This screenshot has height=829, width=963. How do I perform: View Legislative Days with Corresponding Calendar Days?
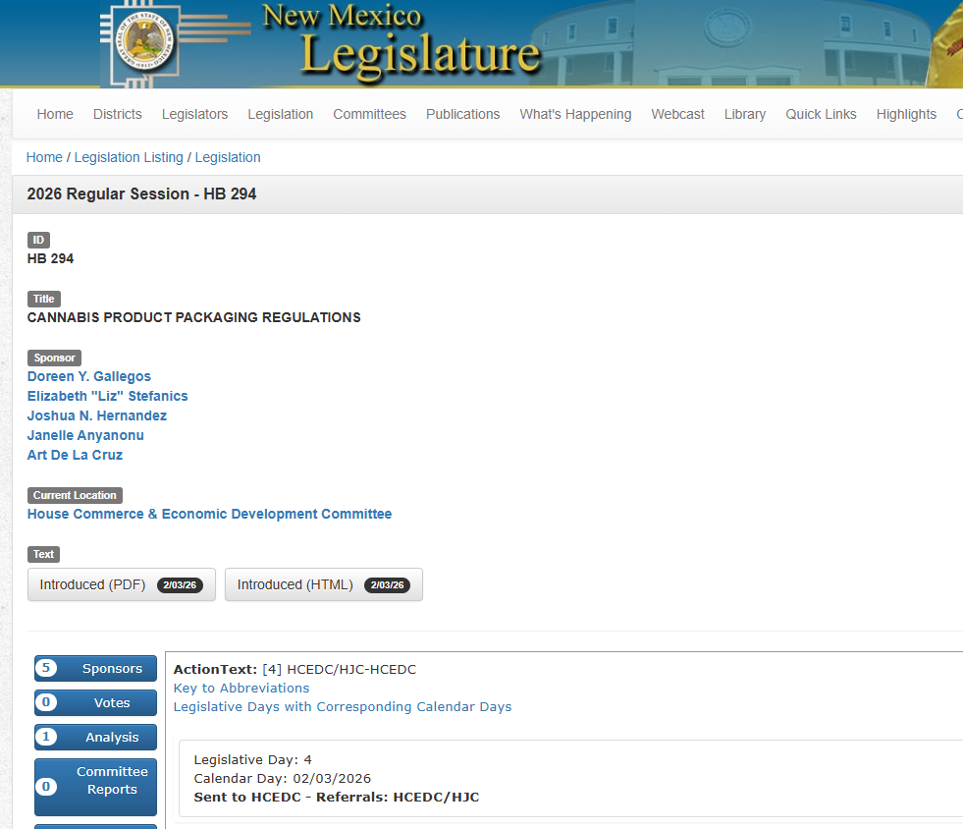343,706
